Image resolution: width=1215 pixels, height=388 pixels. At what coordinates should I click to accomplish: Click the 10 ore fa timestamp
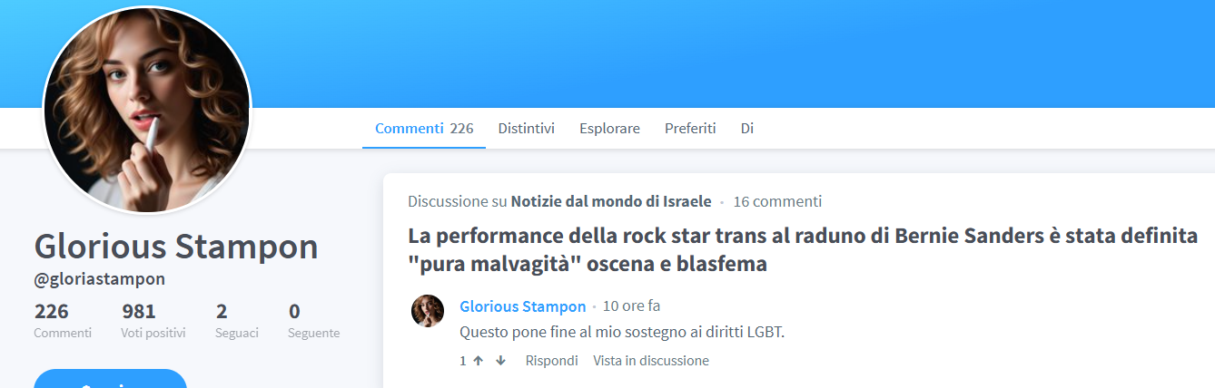click(x=631, y=306)
